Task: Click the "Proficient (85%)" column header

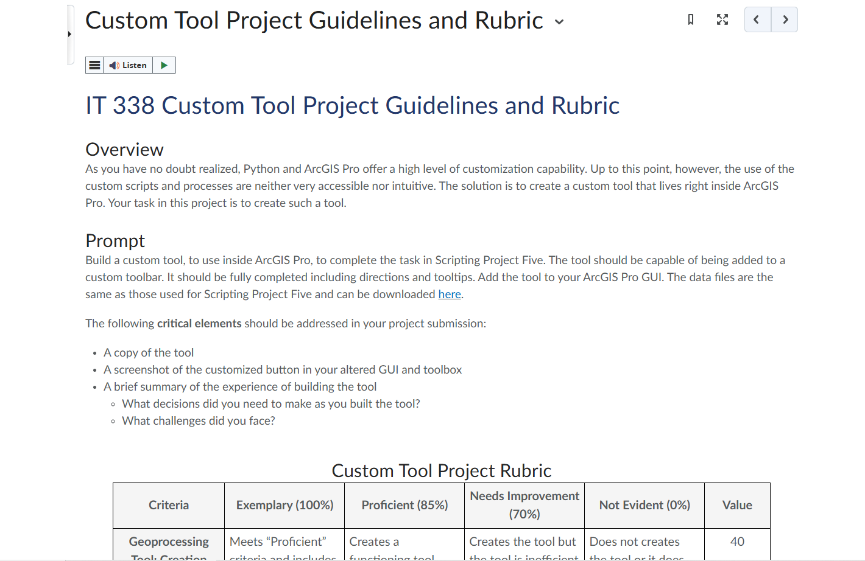Action: pyautogui.click(x=404, y=505)
